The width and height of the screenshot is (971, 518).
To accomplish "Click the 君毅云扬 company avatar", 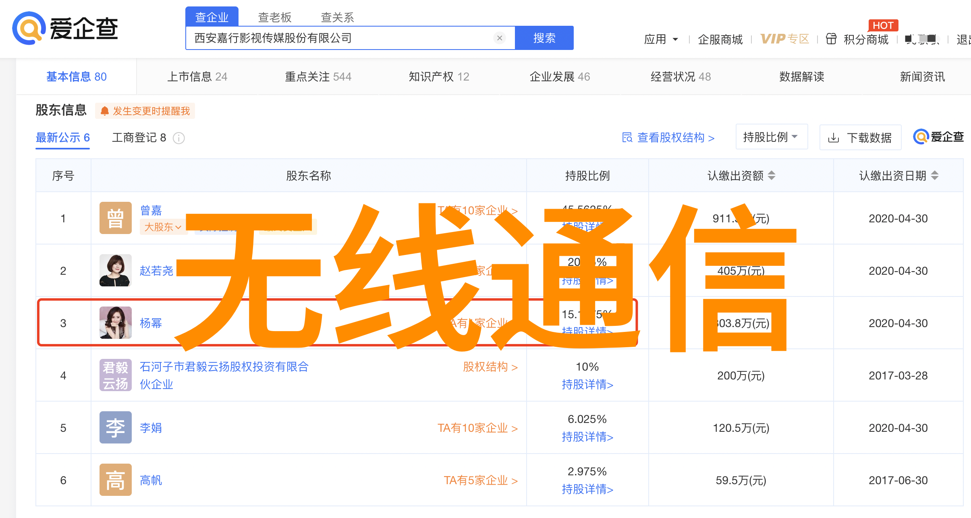I will point(116,375).
